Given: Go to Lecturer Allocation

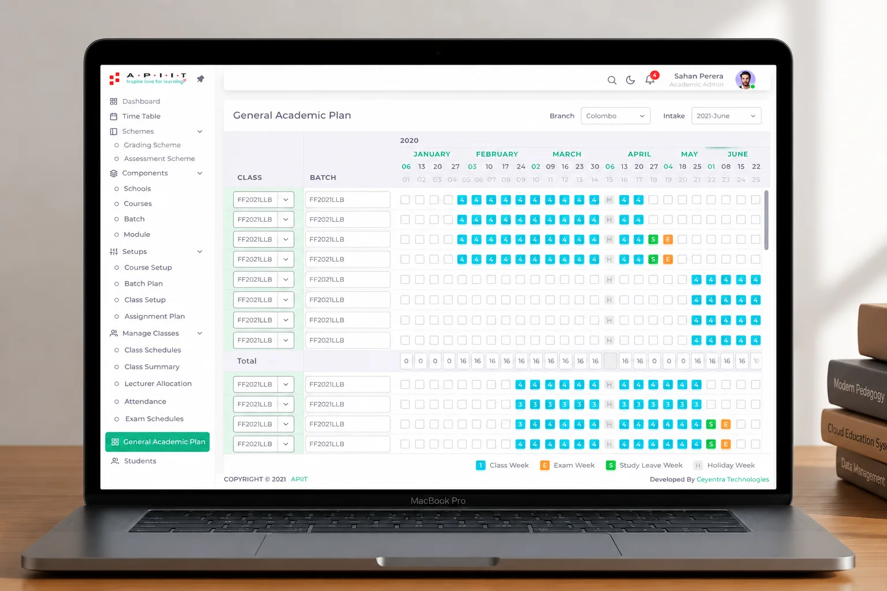Looking at the screenshot, I should point(158,384).
